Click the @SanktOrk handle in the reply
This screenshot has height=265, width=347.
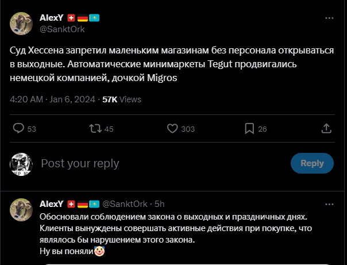126,204
